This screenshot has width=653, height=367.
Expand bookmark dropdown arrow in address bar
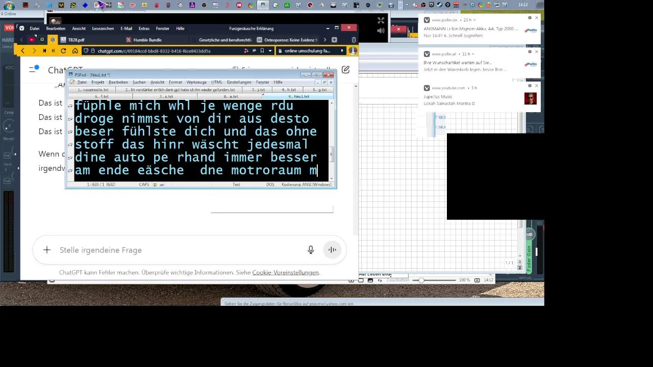(270, 51)
